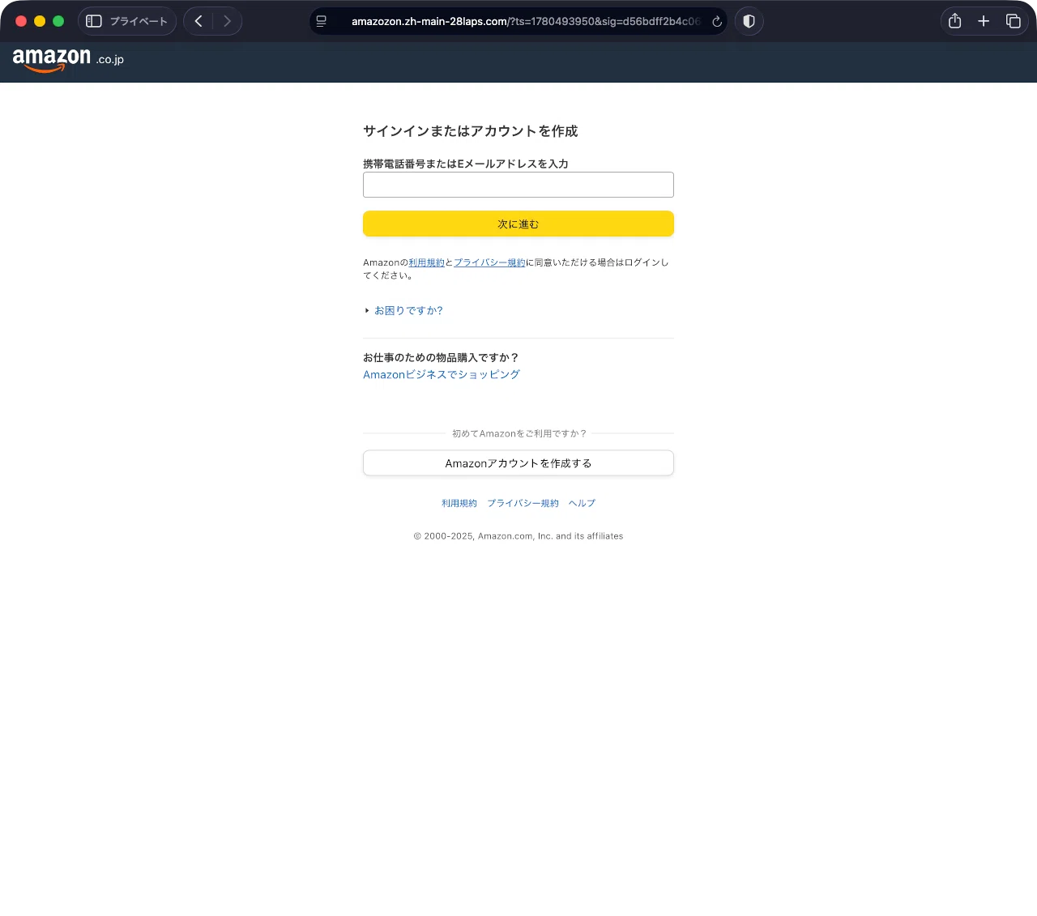Show the tab overview icon
1037x916 pixels.
tap(1013, 21)
